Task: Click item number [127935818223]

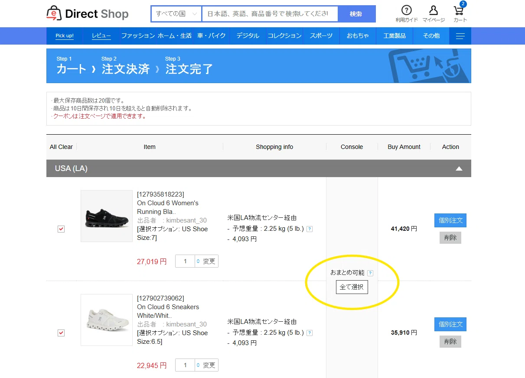Action: [160, 194]
